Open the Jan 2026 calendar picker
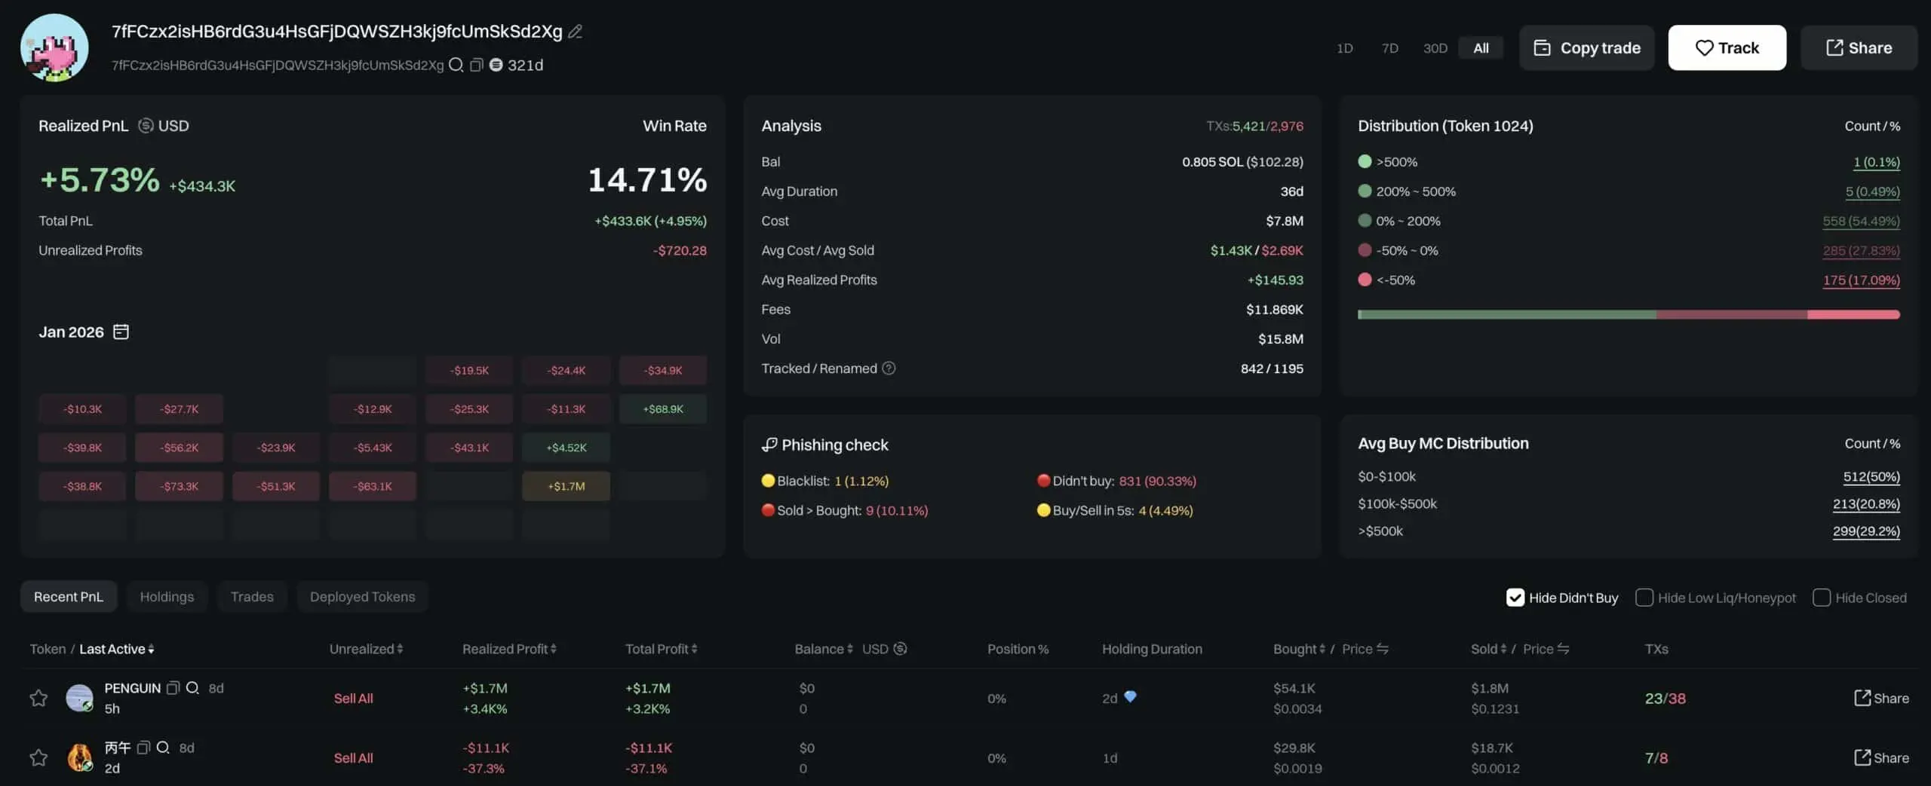The height and width of the screenshot is (786, 1931). coord(121,332)
